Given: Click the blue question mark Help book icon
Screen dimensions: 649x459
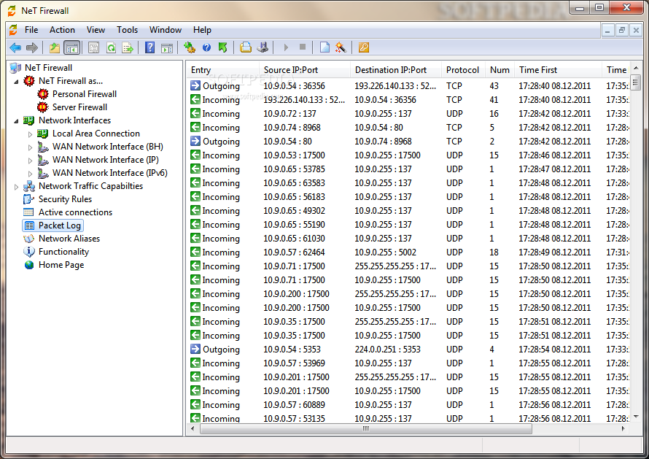Looking at the screenshot, I should pos(149,47).
